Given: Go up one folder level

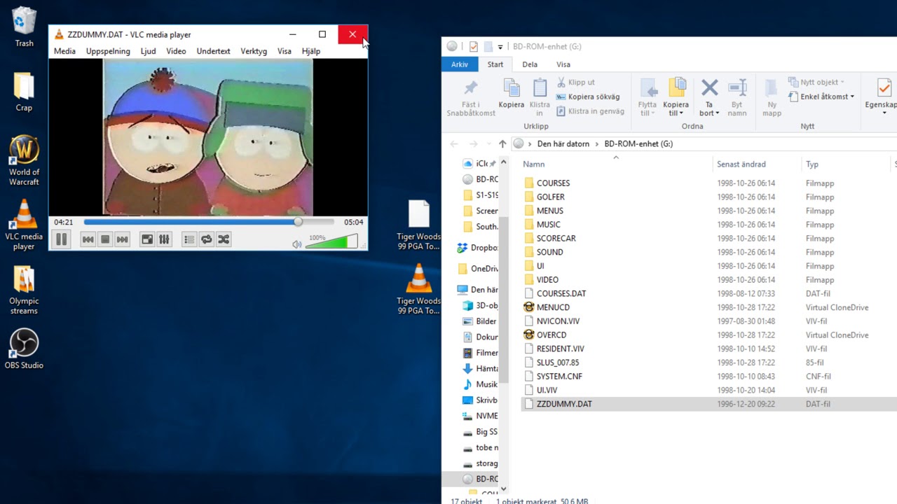Looking at the screenshot, I should (502, 143).
